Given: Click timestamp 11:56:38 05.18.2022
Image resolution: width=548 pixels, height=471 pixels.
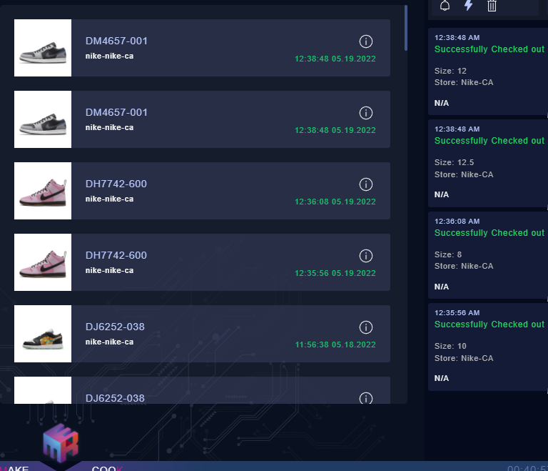Looking at the screenshot, I should (x=335, y=344).
